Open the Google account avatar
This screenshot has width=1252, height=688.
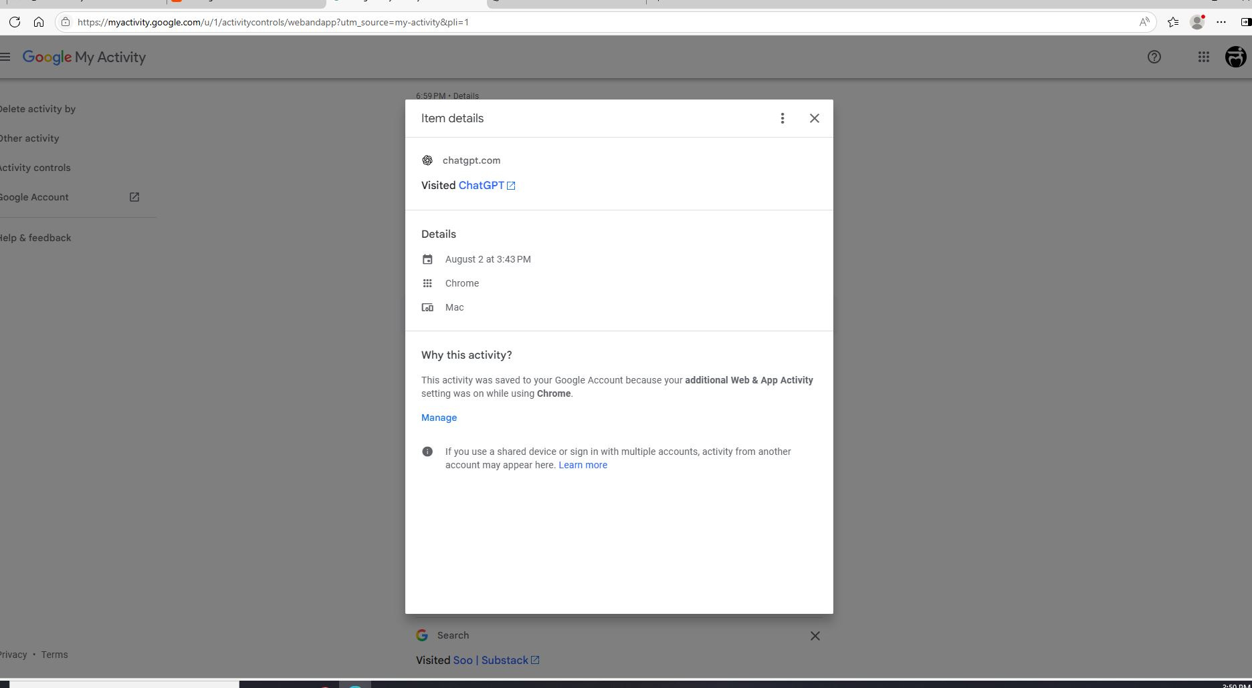1235,57
